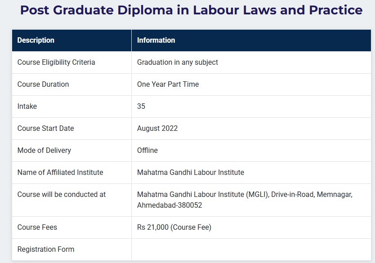Viewport: 375px width, 263px height.
Task: Select the August 2022 value
Action: [157, 129]
